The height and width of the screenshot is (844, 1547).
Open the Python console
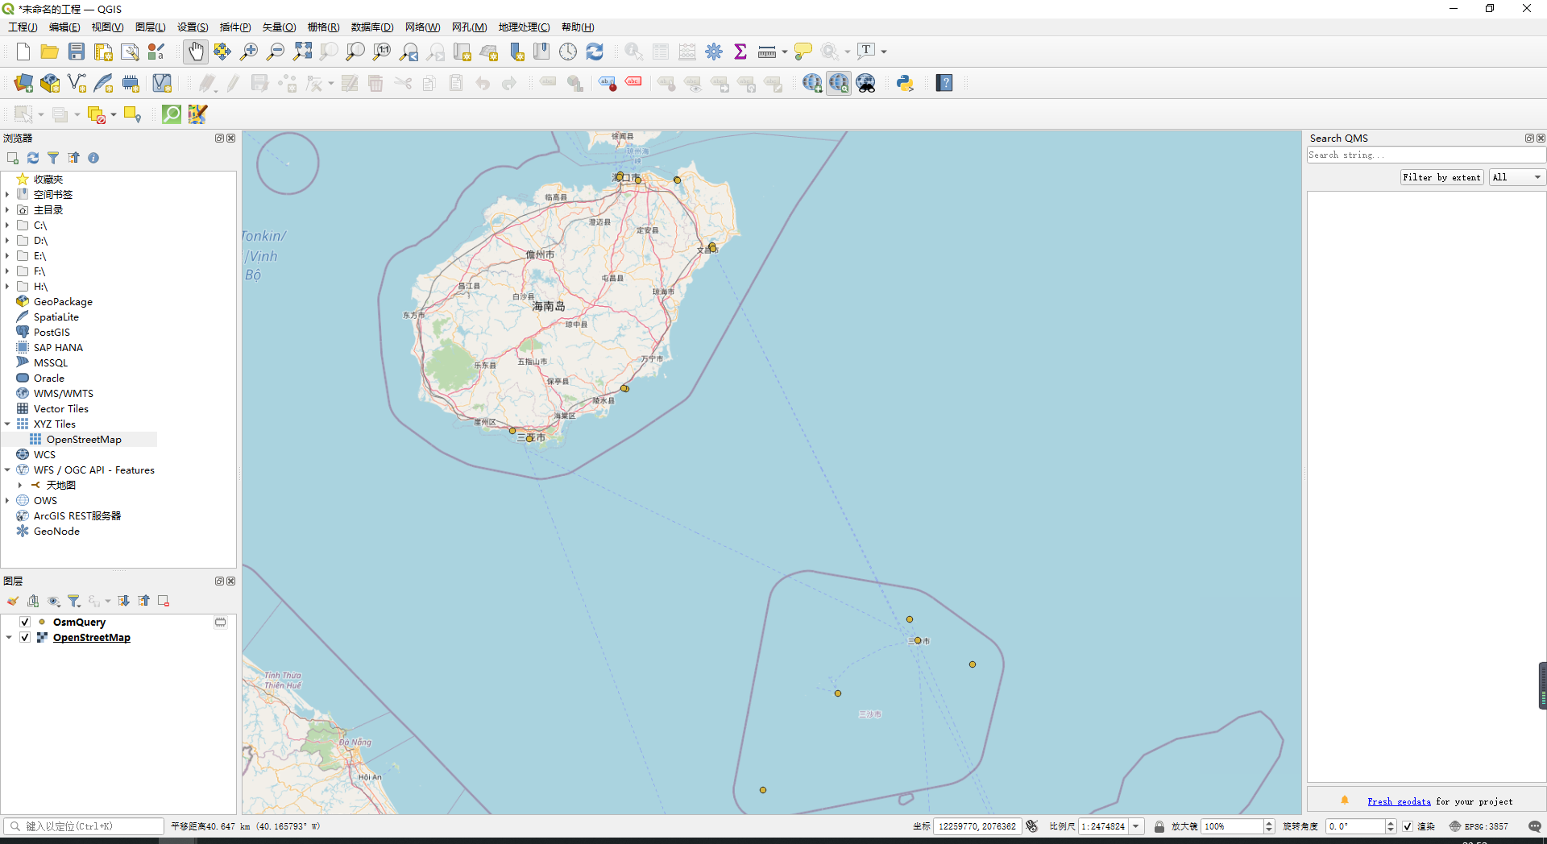[x=905, y=83]
